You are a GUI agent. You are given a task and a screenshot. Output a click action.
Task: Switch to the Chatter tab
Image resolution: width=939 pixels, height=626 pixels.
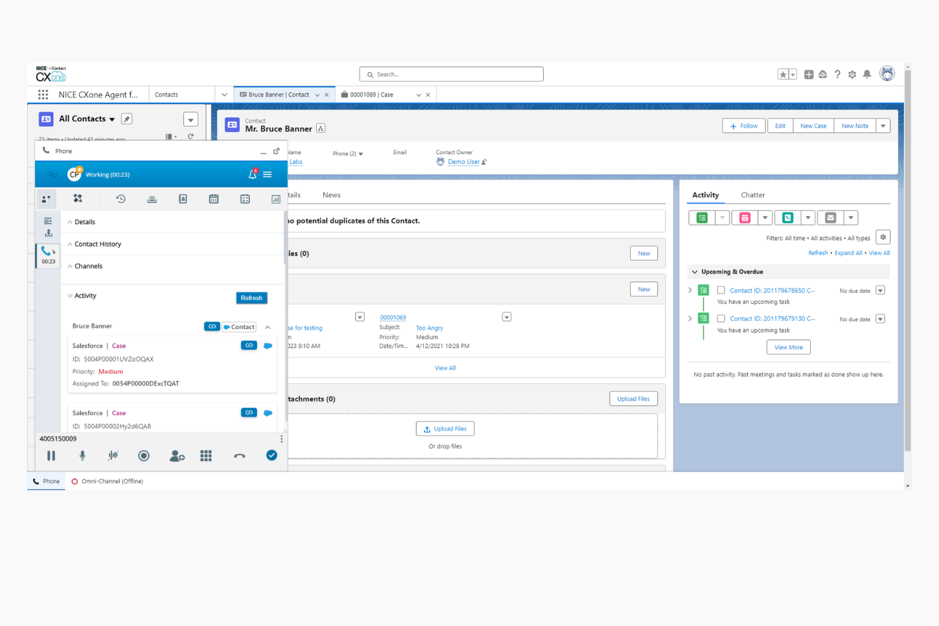752,195
